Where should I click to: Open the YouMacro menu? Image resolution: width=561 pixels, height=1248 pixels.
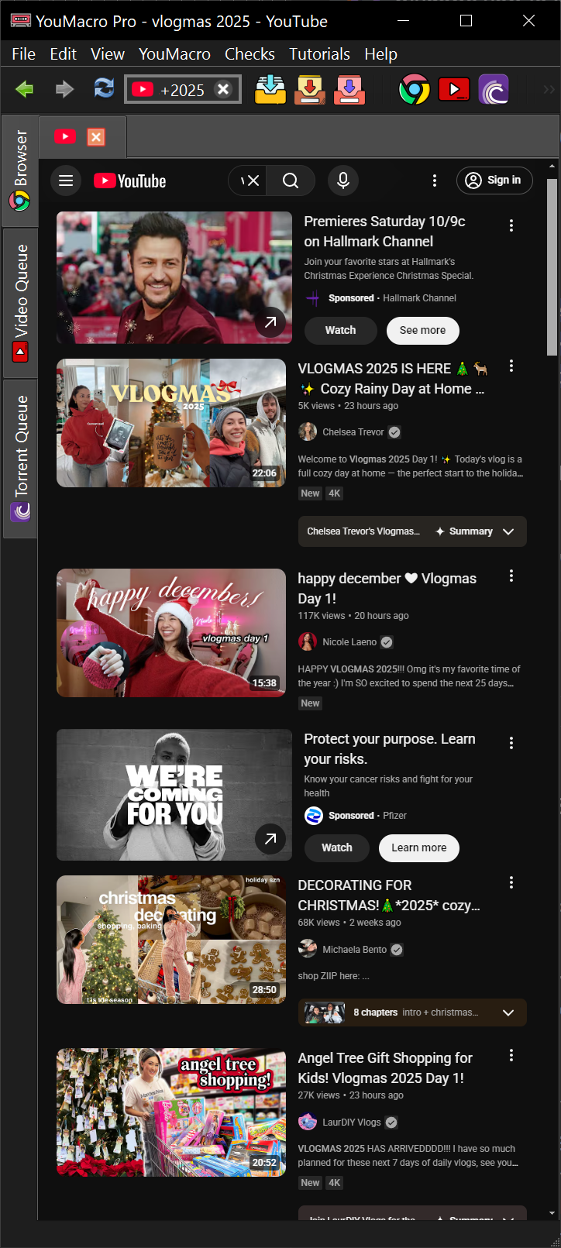[174, 54]
